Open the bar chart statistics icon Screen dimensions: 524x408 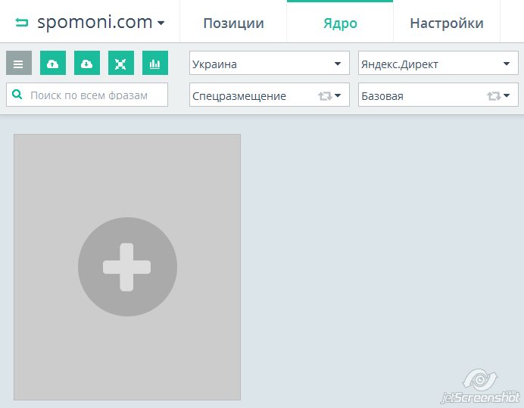(154, 64)
